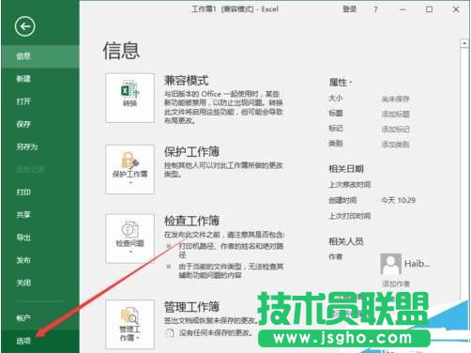Screen dimensions: 471x353
Task: Select 保存 in the sidebar
Action: (x=40, y=124)
